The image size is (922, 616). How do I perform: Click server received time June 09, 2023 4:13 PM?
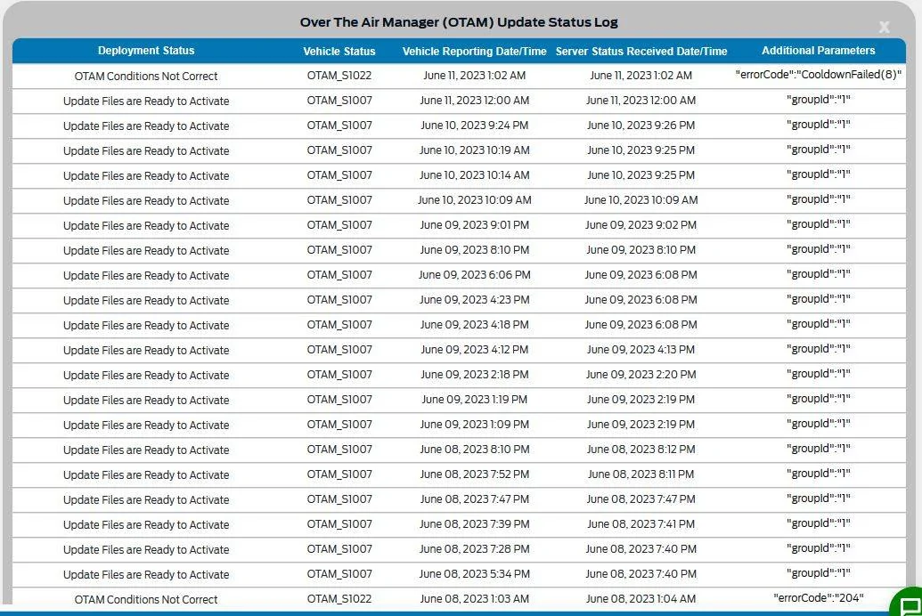pos(641,350)
